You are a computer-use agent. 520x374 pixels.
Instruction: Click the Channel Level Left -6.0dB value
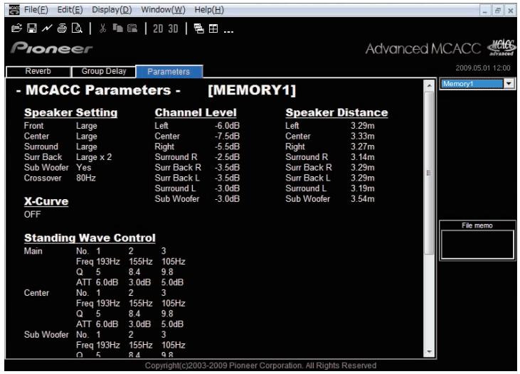[227, 126]
